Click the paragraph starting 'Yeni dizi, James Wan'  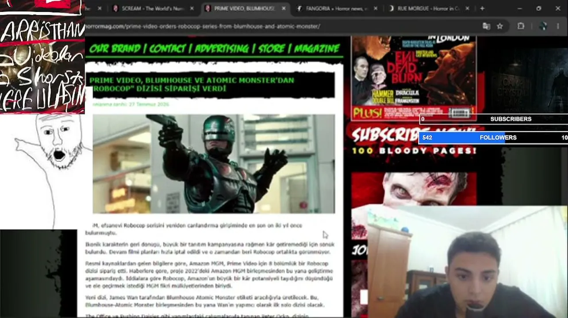205,301
